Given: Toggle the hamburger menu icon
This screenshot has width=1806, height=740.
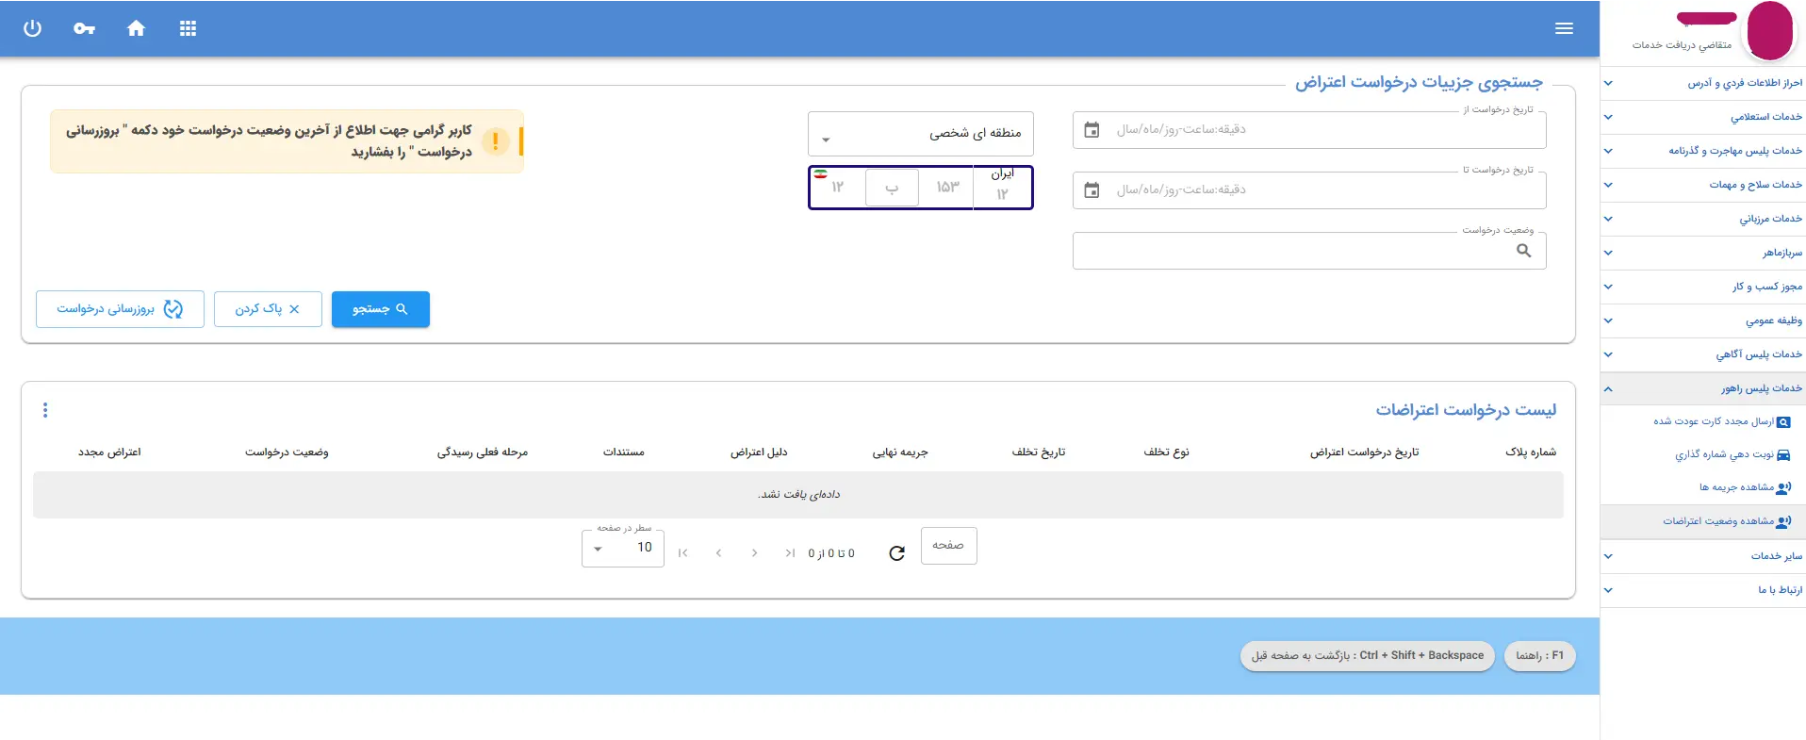Looking at the screenshot, I should coord(1564,28).
